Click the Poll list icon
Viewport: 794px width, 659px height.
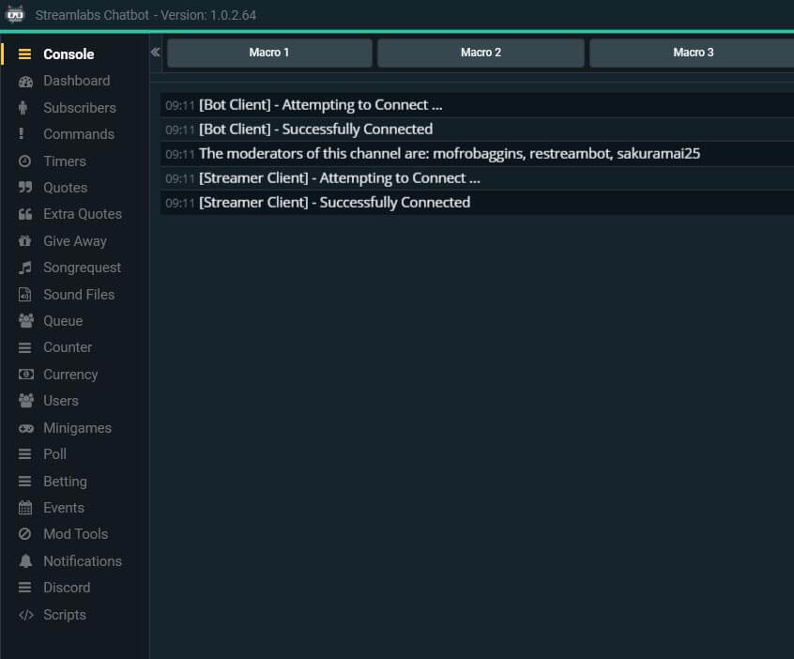pyautogui.click(x=24, y=453)
